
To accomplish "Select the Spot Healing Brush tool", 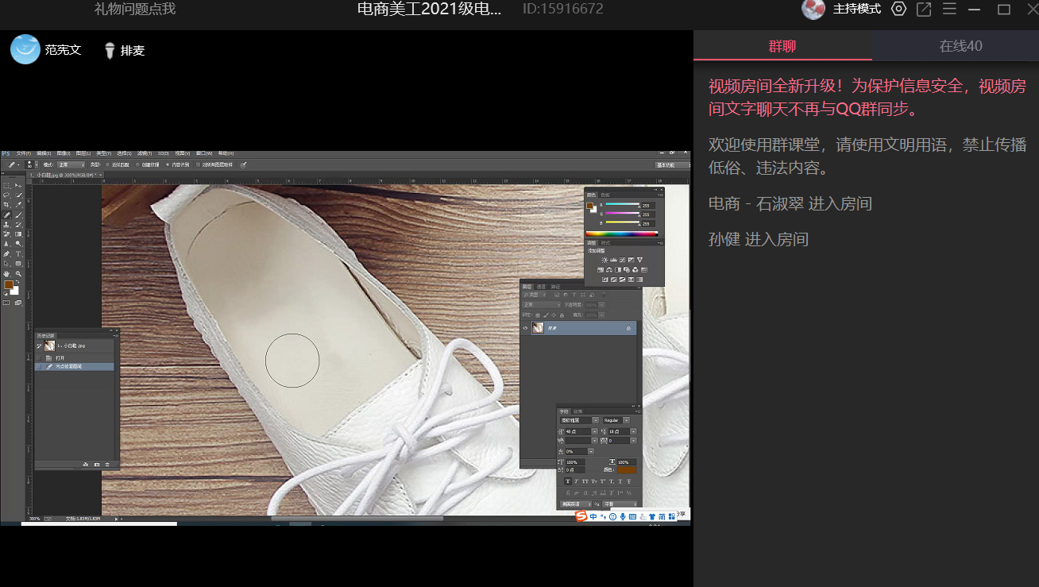I will [6, 214].
